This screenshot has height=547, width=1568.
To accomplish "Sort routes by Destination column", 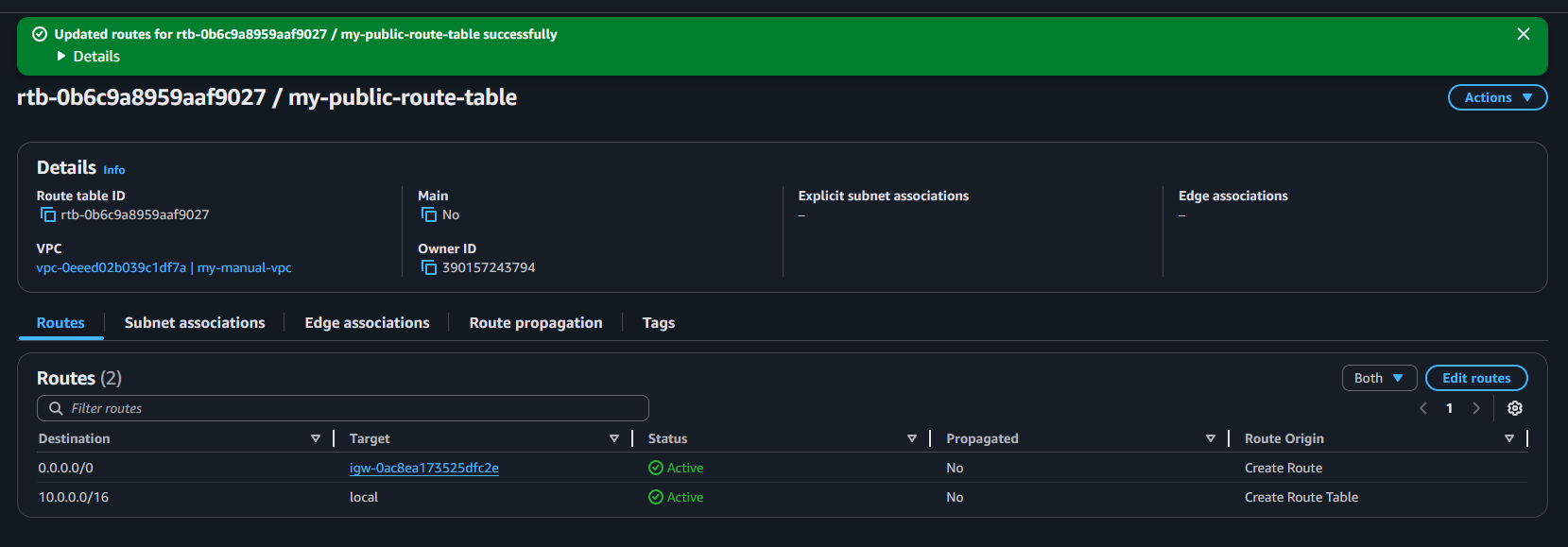I will pyautogui.click(x=316, y=438).
